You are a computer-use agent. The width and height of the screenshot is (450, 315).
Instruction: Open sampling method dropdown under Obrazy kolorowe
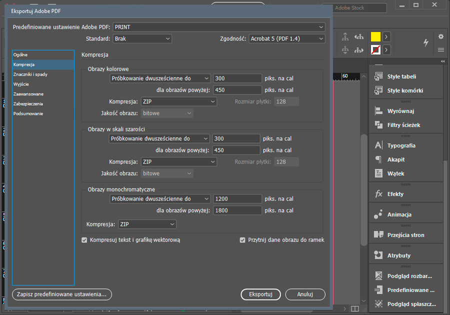[x=160, y=78]
